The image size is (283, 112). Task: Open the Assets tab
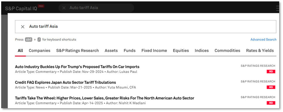pyautogui.click(x=111, y=50)
